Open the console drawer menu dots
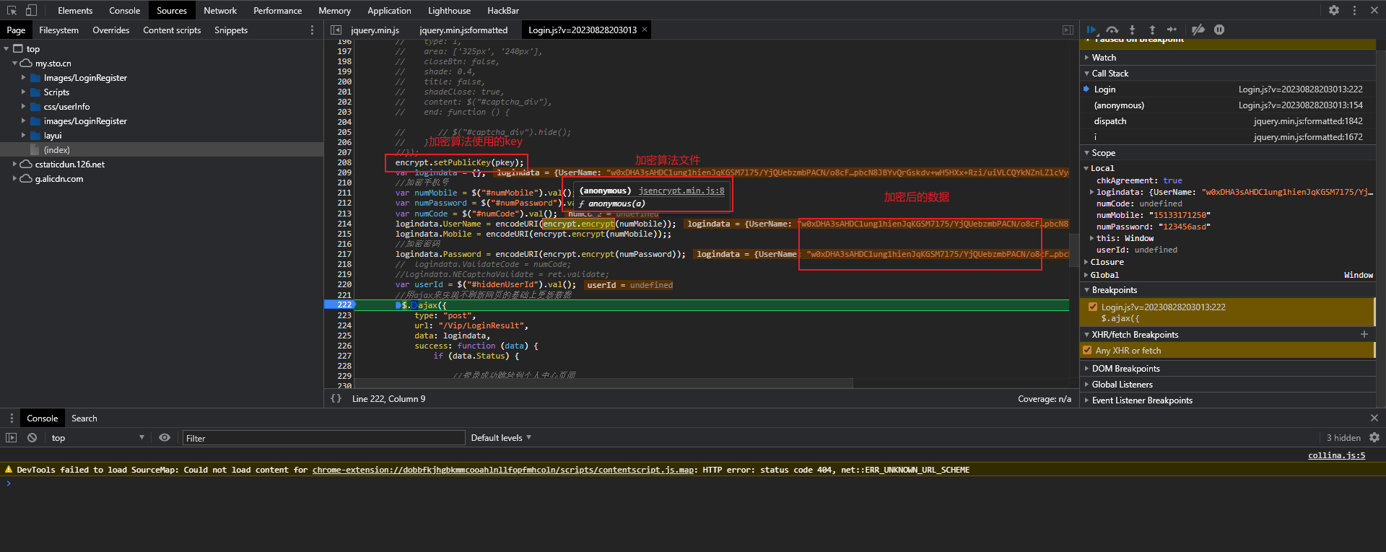The image size is (1386, 552). [x=11, y=418]
